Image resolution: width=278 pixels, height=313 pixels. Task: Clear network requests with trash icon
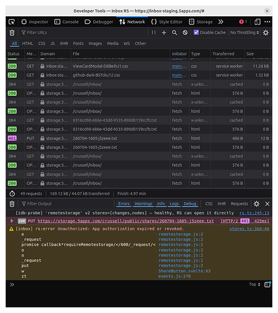tap(12, 33)
